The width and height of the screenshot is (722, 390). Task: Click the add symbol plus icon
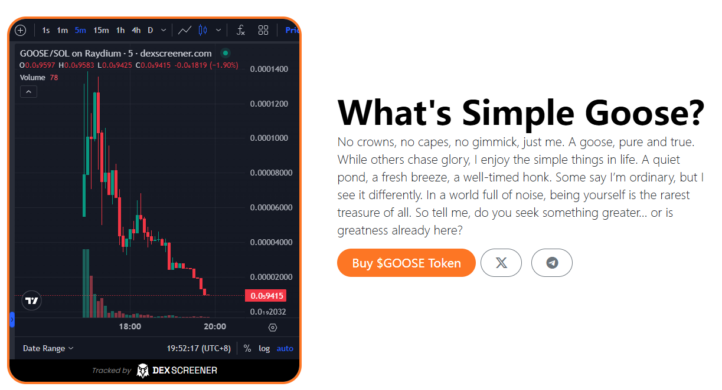[x=20, y=30]
